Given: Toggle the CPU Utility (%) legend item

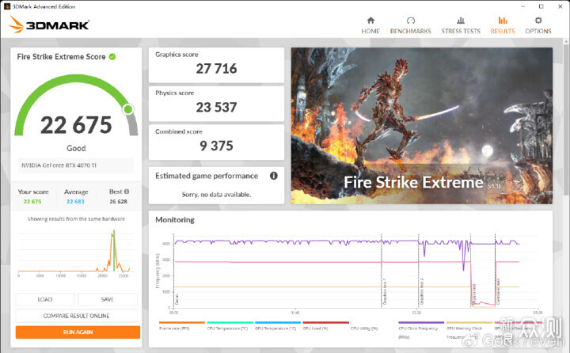Looking at the screenshot, I should [x=364, y=328].
